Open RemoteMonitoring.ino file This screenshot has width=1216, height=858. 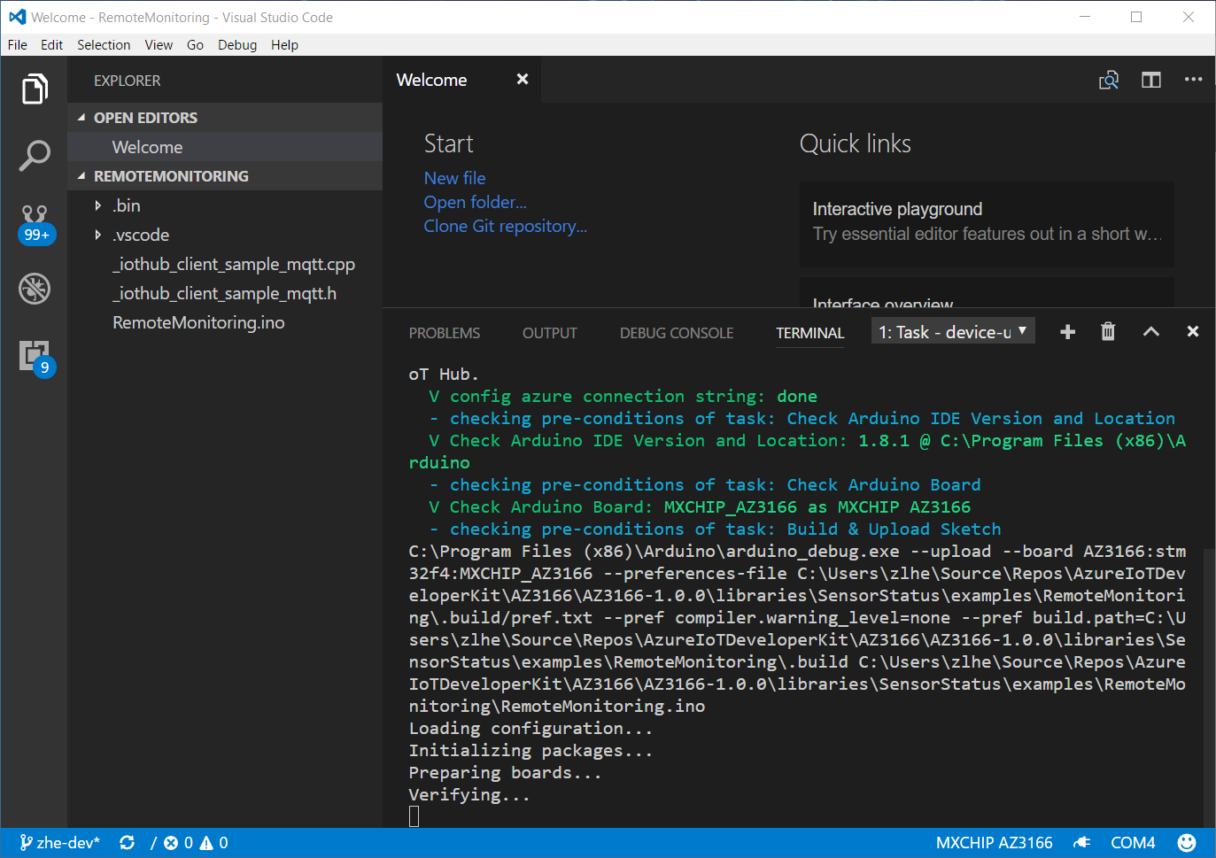[x=225, y=322]
